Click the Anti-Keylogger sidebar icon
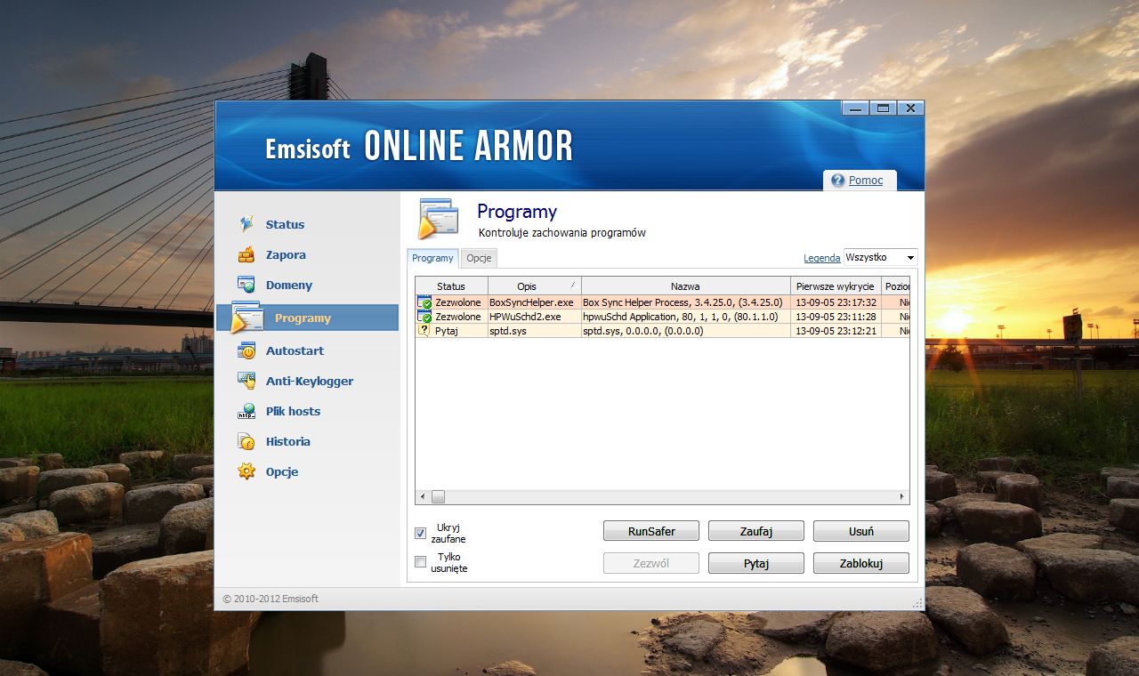This screenshot has height=676, width=1139. click(246, 381)
